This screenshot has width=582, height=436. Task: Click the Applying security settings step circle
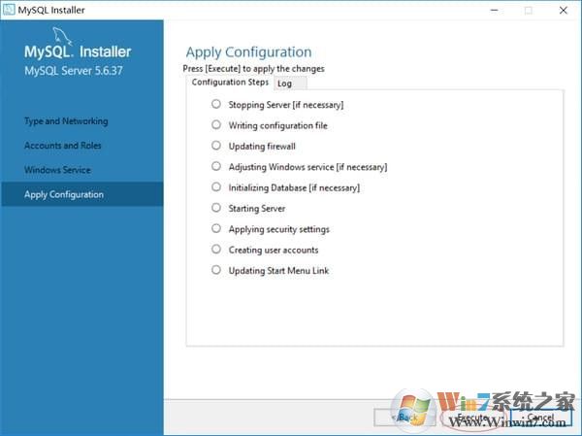pyautogui.click(x=216, y=229)
